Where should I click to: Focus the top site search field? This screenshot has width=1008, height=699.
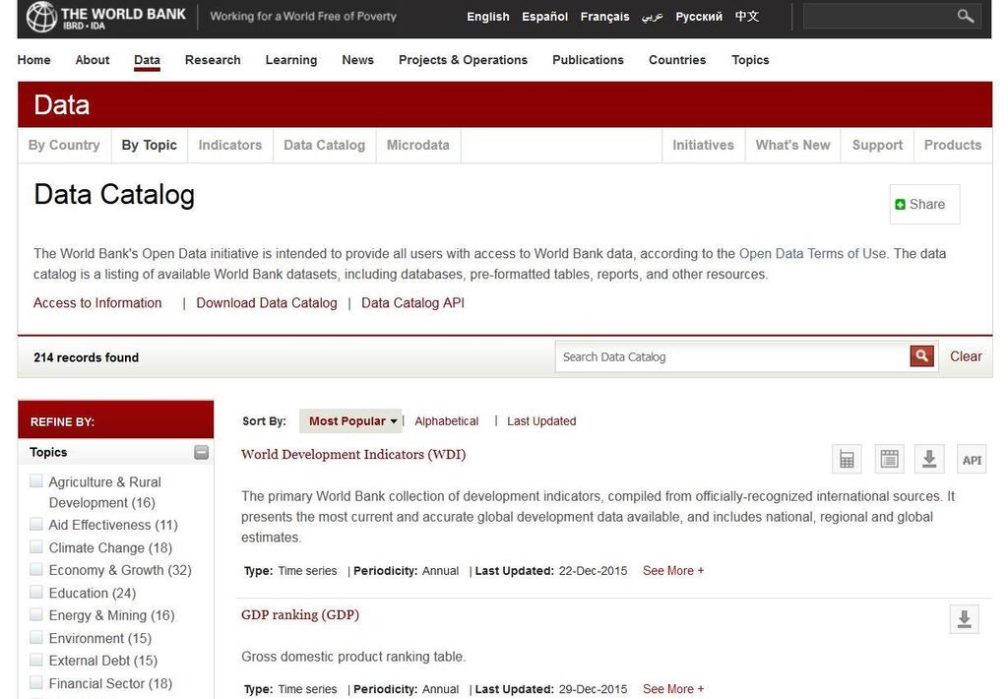[879, 16]
